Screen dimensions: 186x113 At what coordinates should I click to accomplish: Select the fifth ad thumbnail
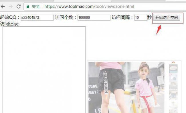tap(173, 104)
